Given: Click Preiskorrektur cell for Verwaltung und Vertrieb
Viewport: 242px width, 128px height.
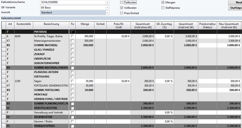Looking at the screenshot, I should (207, 112).
